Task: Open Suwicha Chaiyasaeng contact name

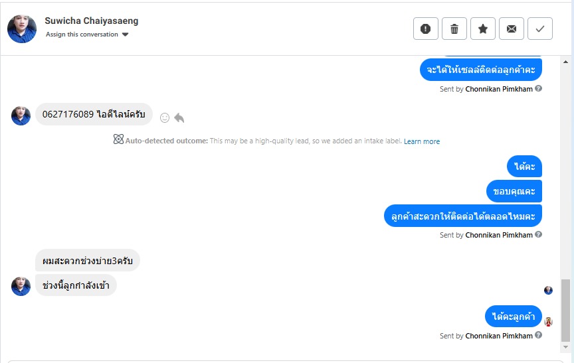Action: coord(92,21)
